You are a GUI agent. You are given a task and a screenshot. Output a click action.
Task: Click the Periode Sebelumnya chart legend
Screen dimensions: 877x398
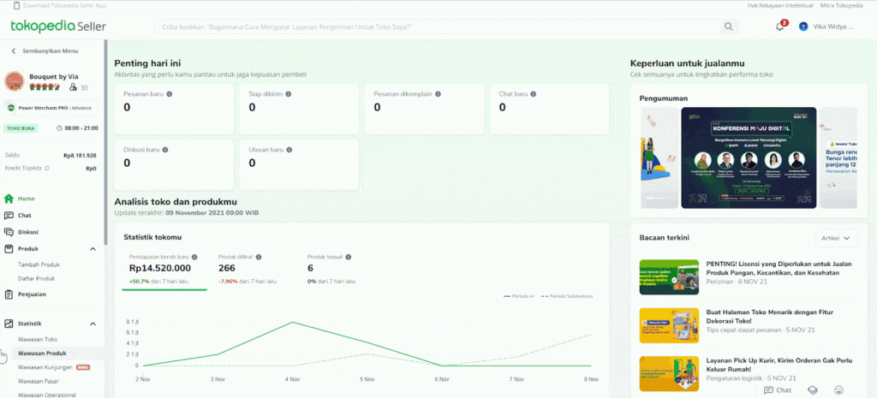[x=567, y=295]
